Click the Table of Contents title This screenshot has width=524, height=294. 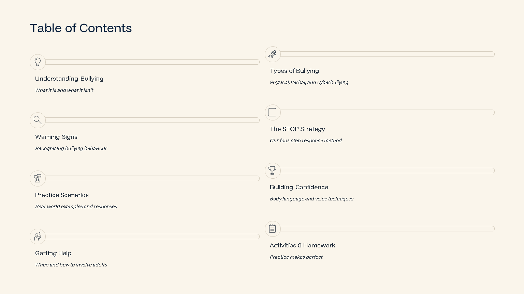pyautogui.click(x=81, y=28)
